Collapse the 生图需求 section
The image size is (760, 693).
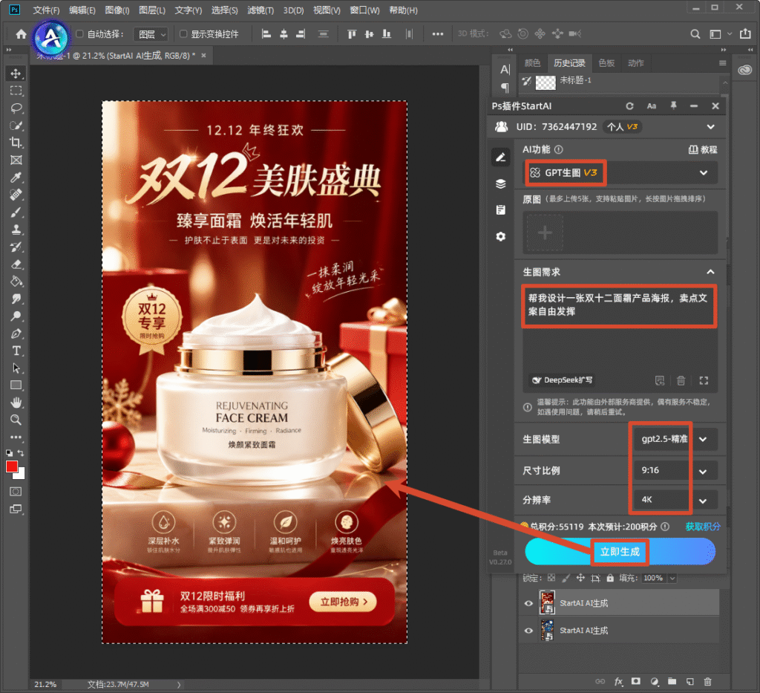click(x=710, y=272)
